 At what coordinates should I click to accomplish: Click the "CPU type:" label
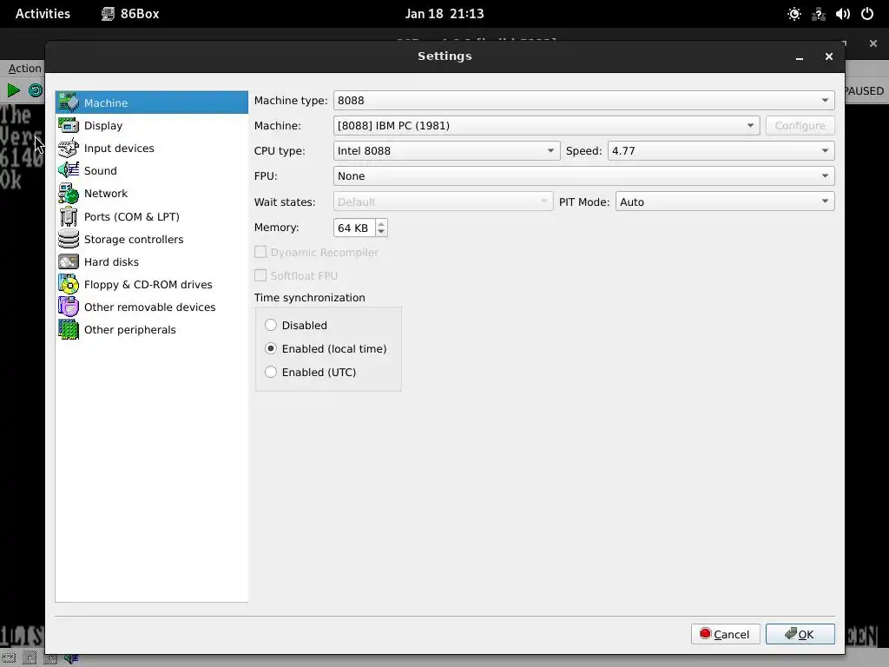[280, 151]
